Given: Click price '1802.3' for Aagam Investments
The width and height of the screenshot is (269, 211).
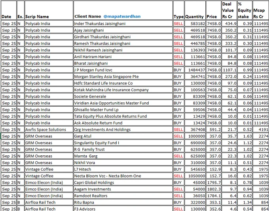Looking at the screenshot, I should (x=214, y=189).
